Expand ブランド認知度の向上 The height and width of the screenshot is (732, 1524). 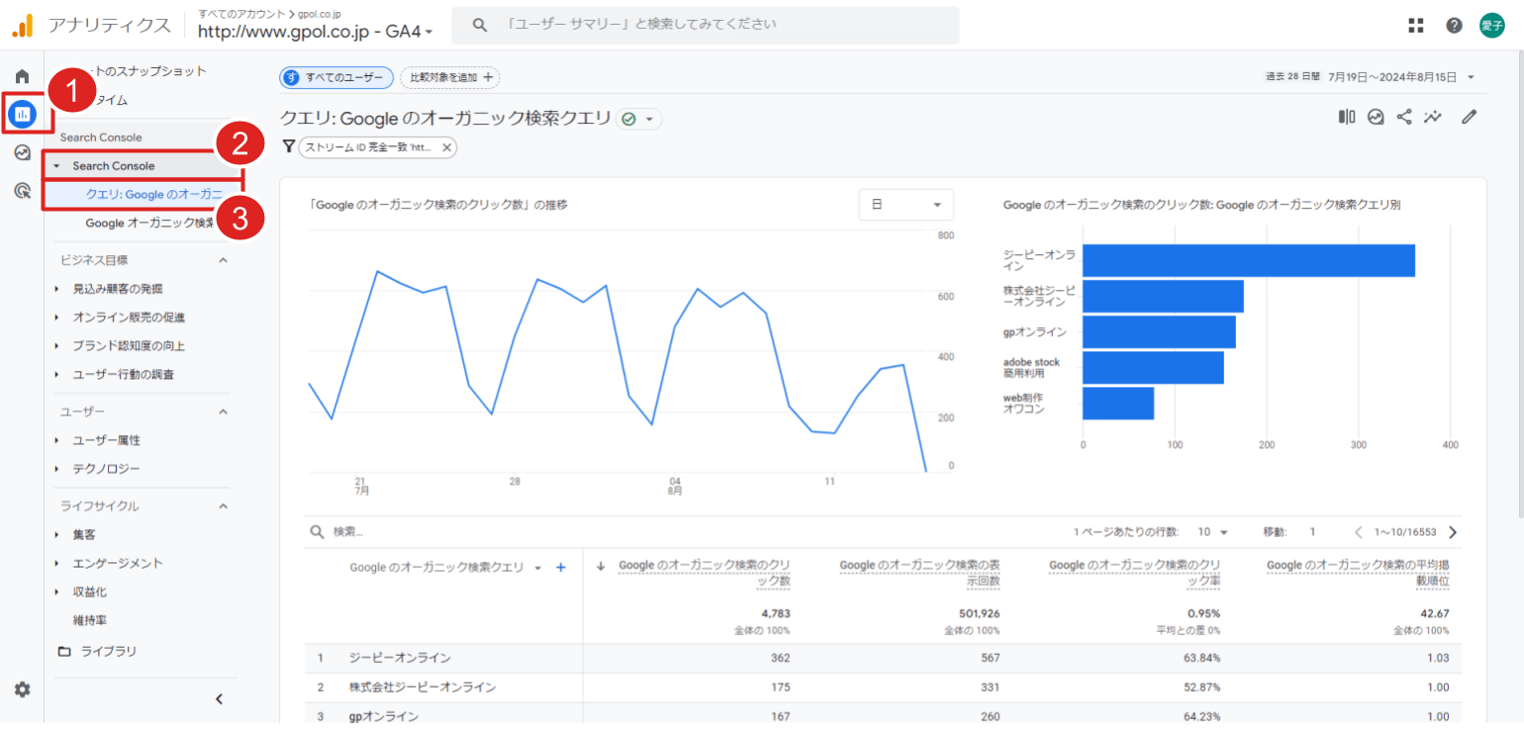click(x=57, y=346)
